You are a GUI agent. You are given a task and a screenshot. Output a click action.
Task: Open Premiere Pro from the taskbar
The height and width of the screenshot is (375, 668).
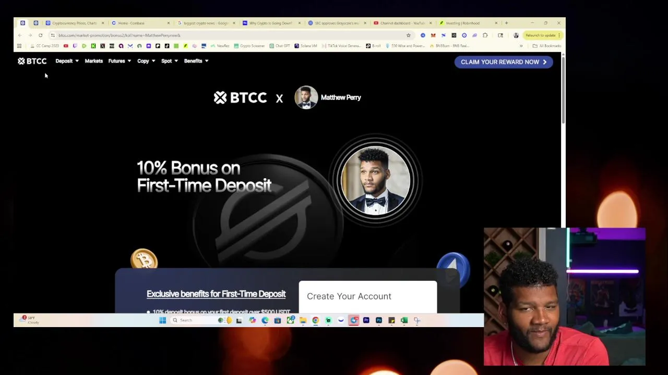366,320
